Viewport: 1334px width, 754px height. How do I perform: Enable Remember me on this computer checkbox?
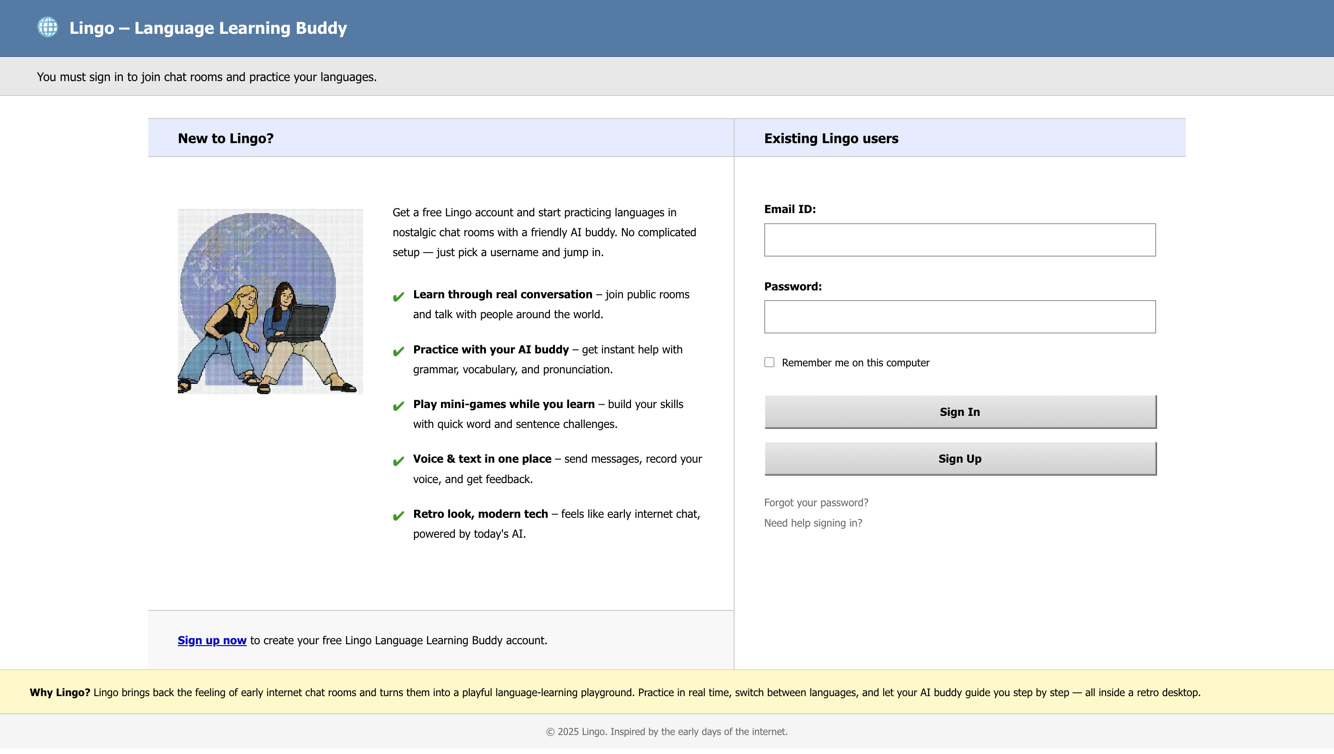pyautogui.click(x=769, y=363)
